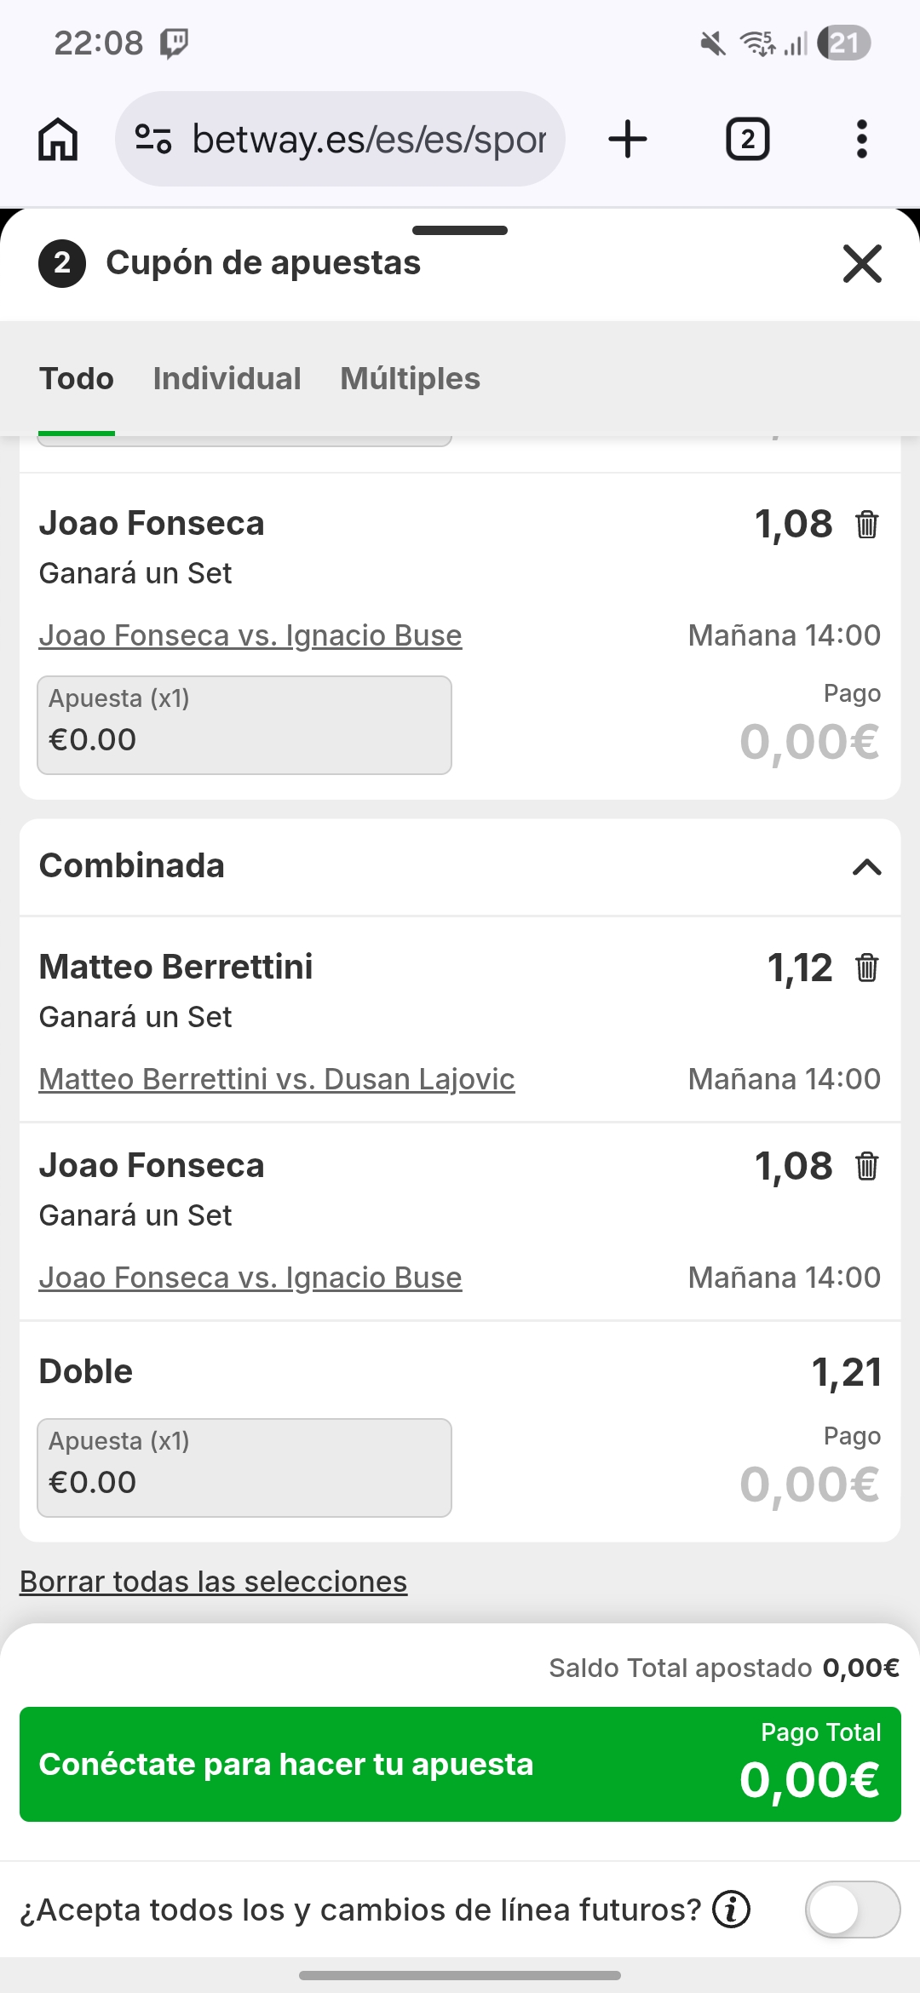This screenshot has height=1993, width=920.
Task: Open the browser three-dot menu
Action: (x=862, y=139)
